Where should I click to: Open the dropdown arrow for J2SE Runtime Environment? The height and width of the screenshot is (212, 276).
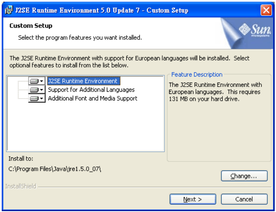coord(42,81)
